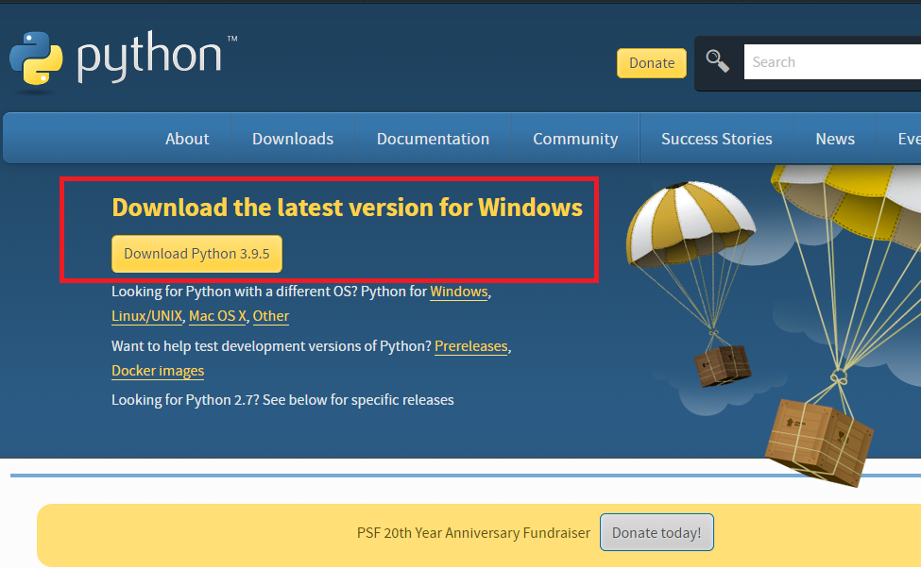The width and height of the screenshot is (921, 568).
Task: Open the About menu
Action: [x=186, y=138]
